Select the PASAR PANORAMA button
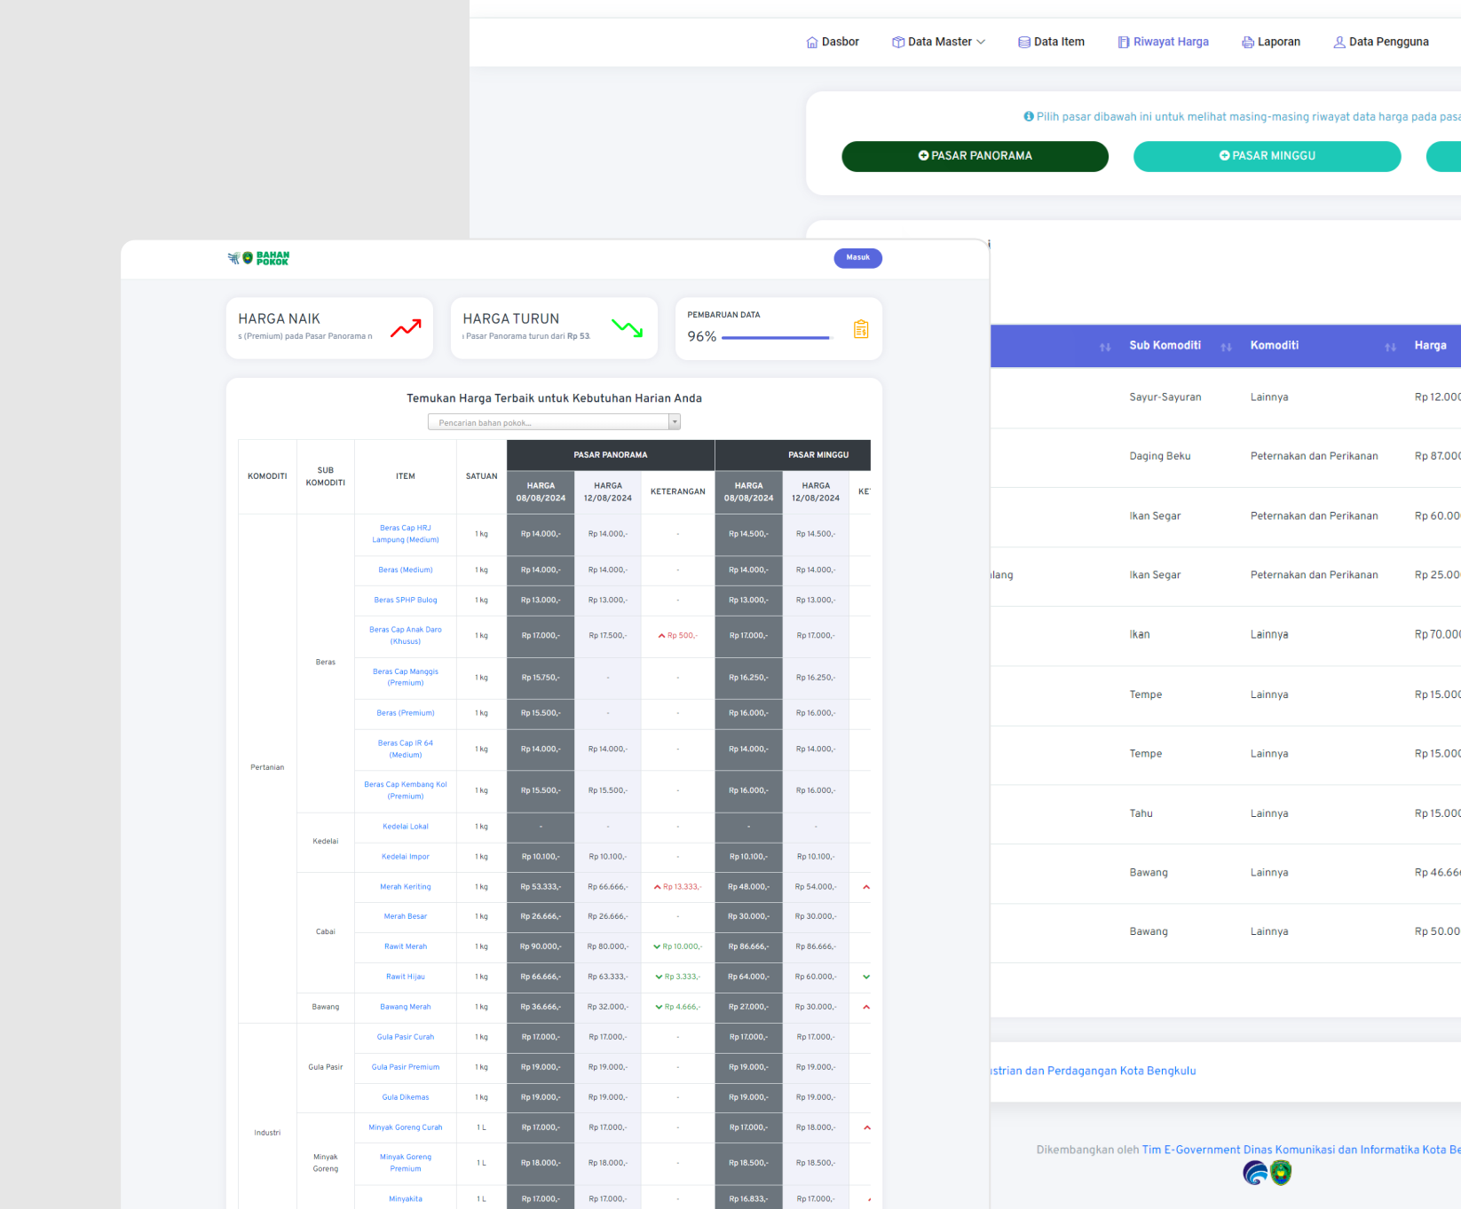1461x1209 pixels. 975,156
